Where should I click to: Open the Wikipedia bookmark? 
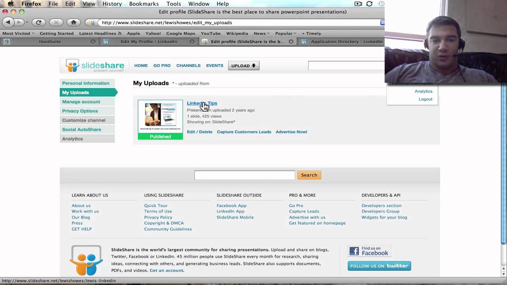(237, 33)
